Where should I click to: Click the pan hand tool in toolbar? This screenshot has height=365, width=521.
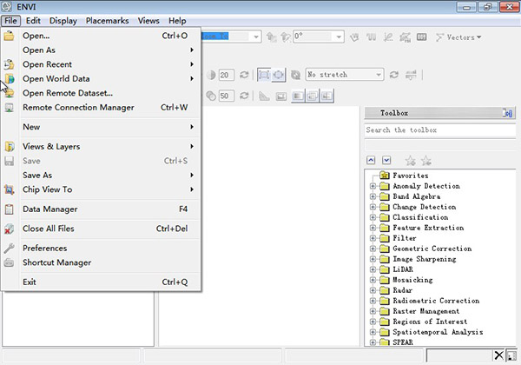click(354, 37)
